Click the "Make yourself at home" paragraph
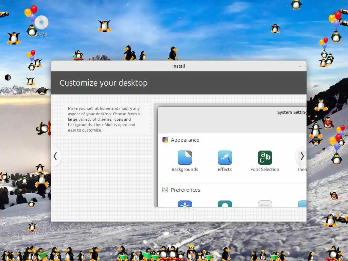348x261 pixels. (x=104, y=119)
